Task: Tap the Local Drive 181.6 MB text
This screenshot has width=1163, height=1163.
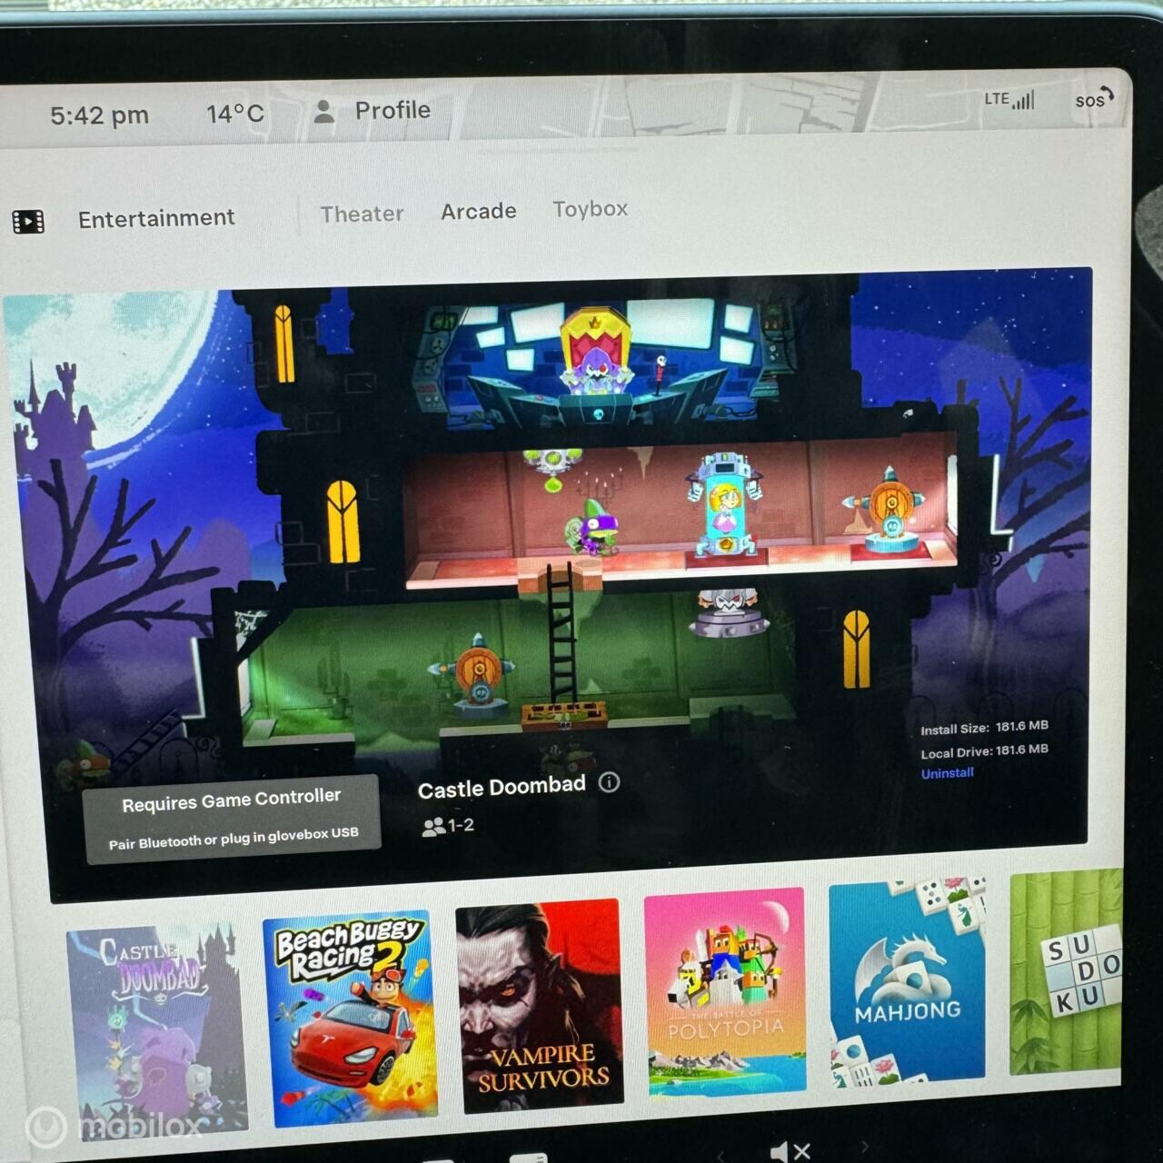Action: 984,751
